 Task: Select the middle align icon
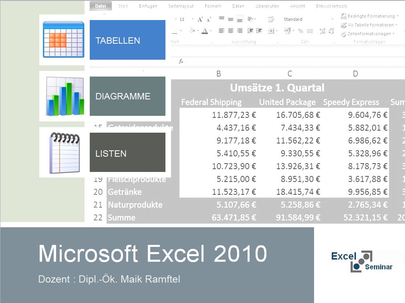click(231, 19)
